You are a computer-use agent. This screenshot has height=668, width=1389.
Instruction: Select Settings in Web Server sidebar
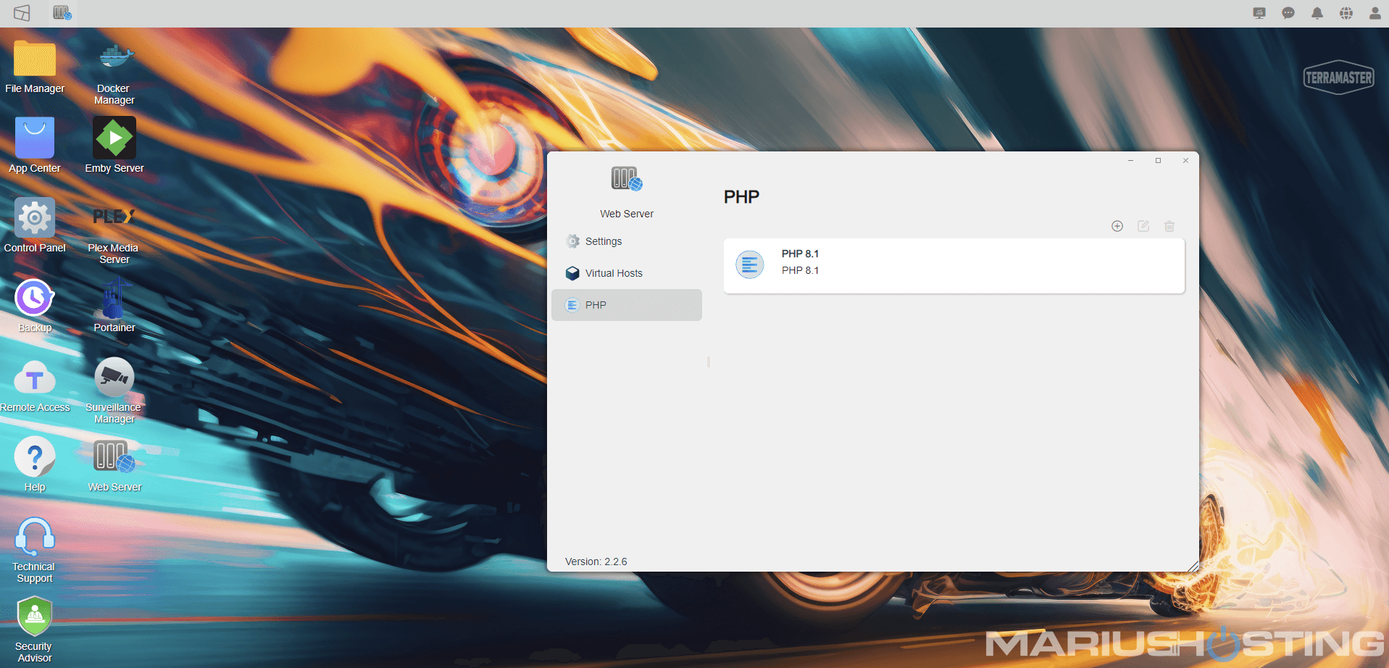(627, 241)
